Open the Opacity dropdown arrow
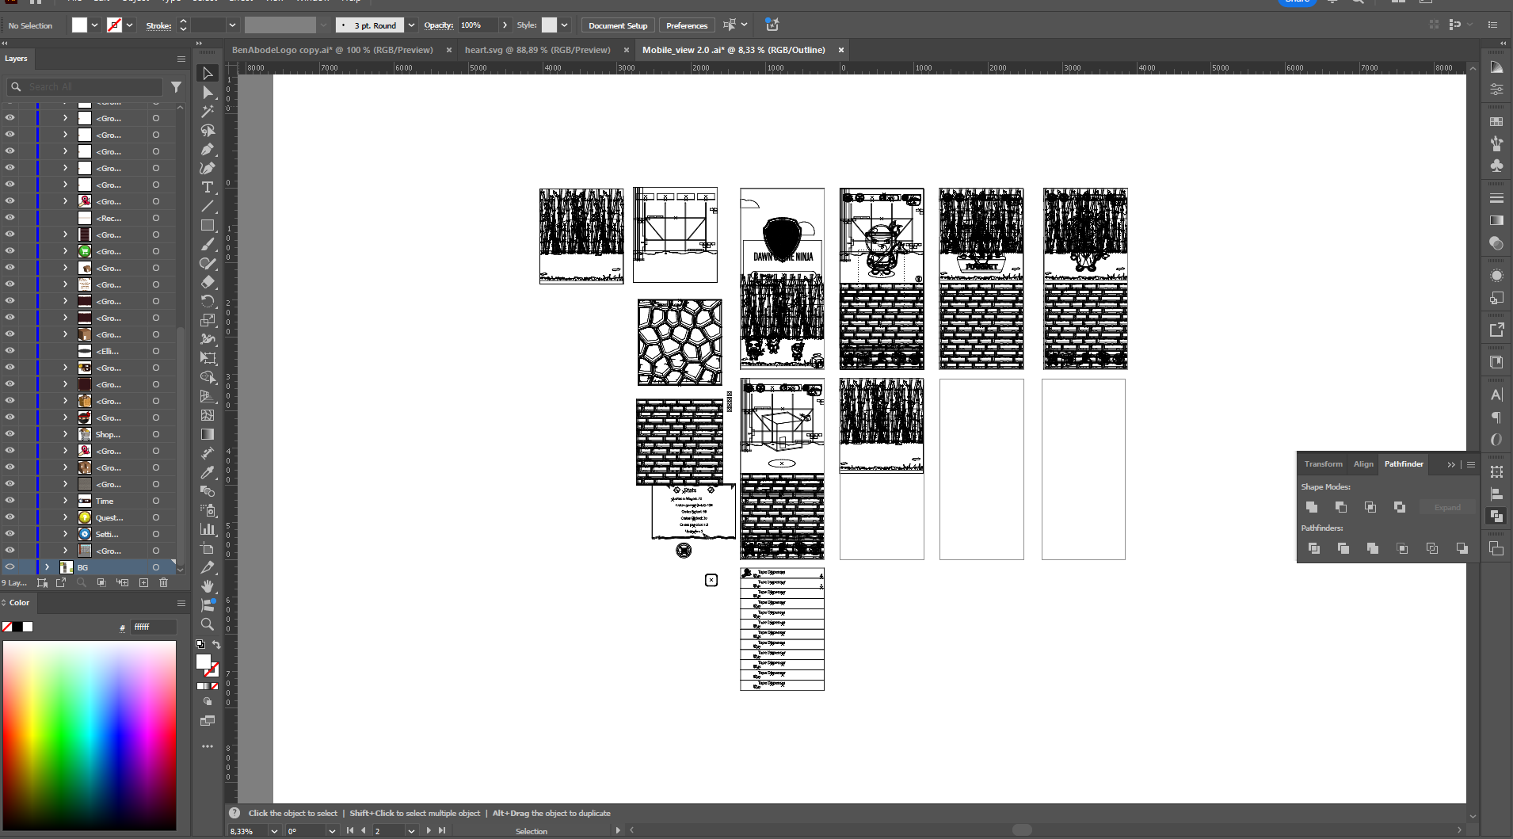The height and width of the screenshot is (839, 1513). [x=505, y=25]
